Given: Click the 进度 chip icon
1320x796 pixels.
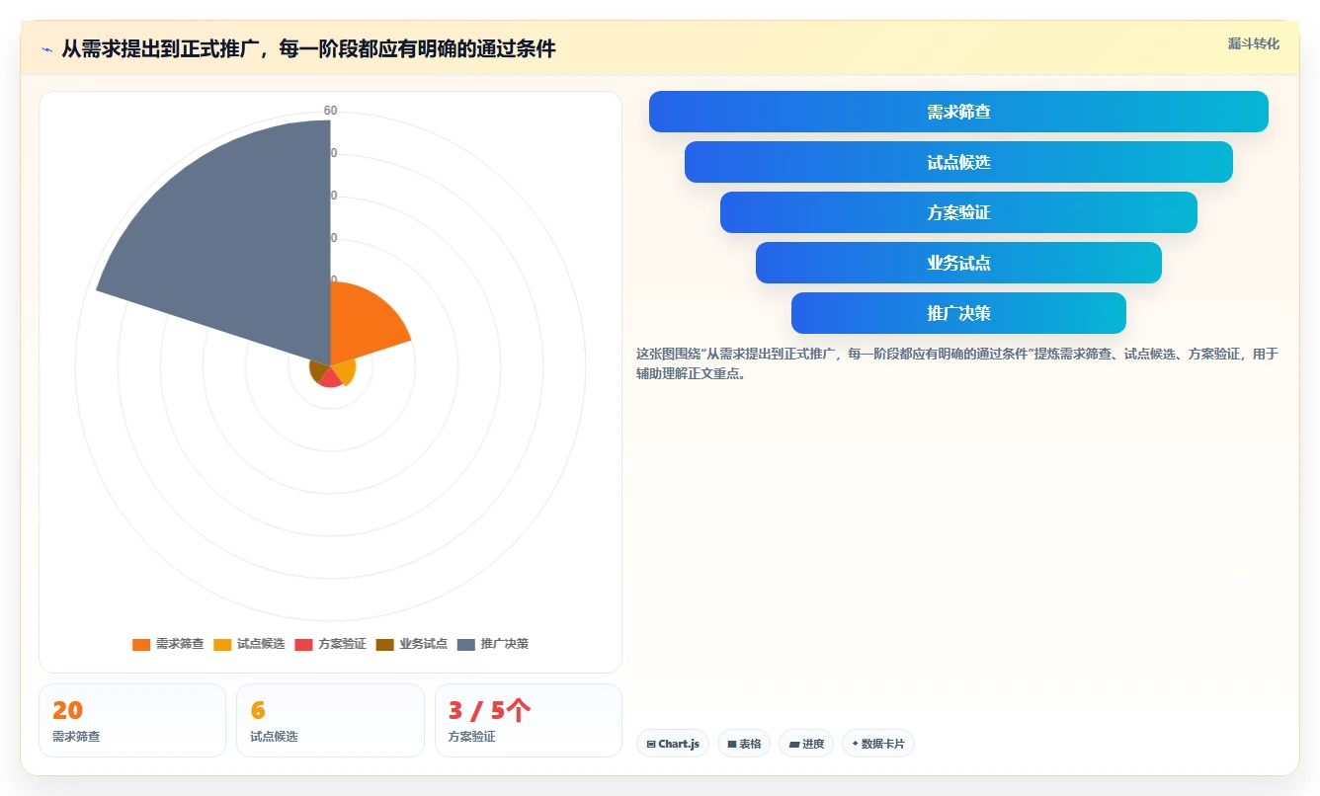Looking at the screenshot, I should [x=793, y=744].
